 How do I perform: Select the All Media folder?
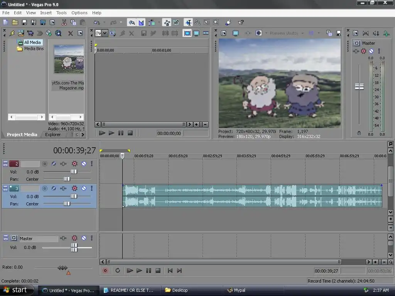(x=32, y=42)
